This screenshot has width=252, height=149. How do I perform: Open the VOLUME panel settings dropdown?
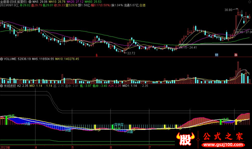(2, 59)
